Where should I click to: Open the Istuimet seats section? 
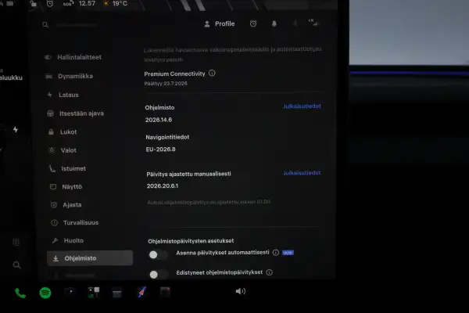coord(67,169)
